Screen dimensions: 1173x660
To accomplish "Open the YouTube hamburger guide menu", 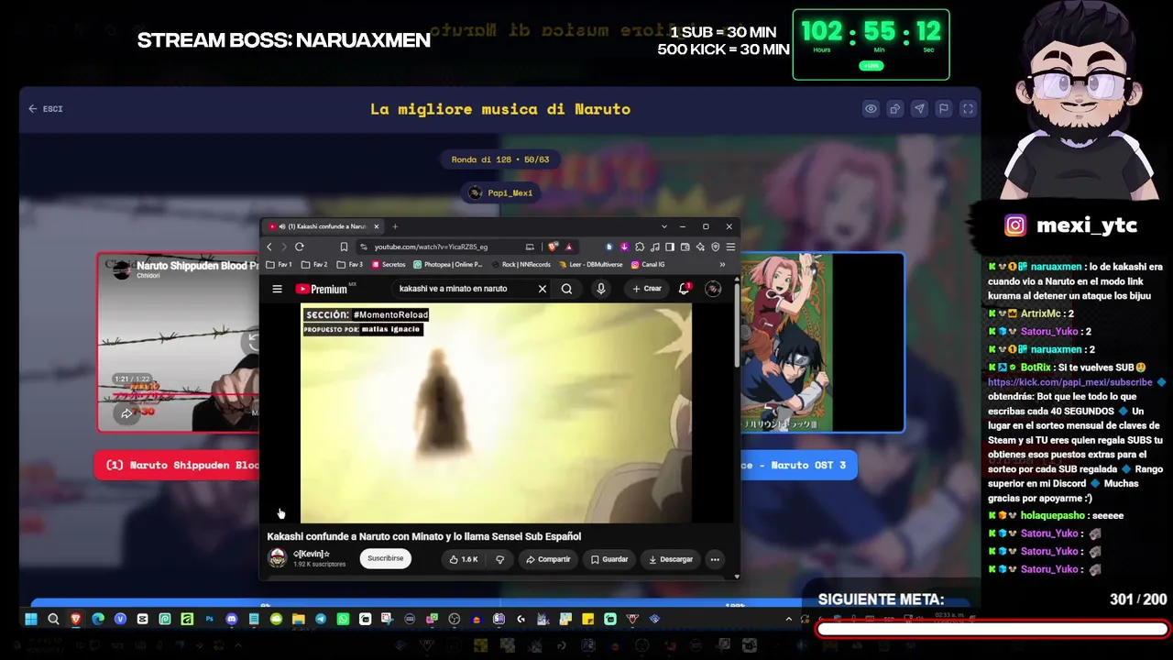I will click(x=277, y=289).
